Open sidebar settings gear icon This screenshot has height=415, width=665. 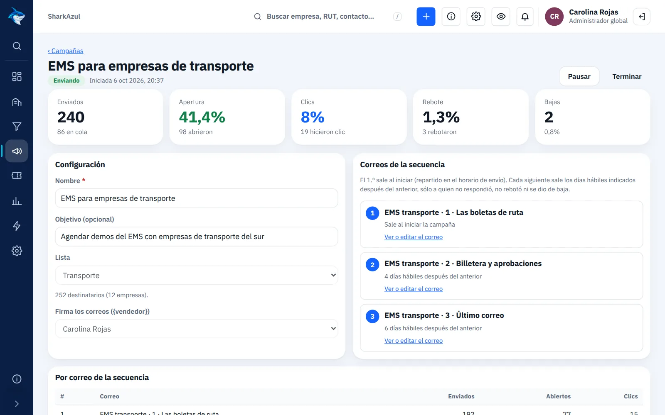[17, 251]
